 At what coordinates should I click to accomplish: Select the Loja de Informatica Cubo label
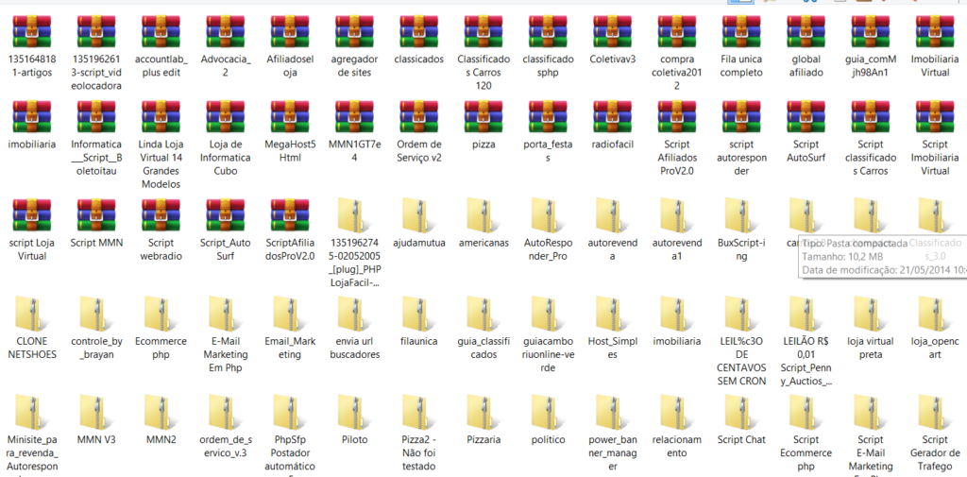(225, 158)
